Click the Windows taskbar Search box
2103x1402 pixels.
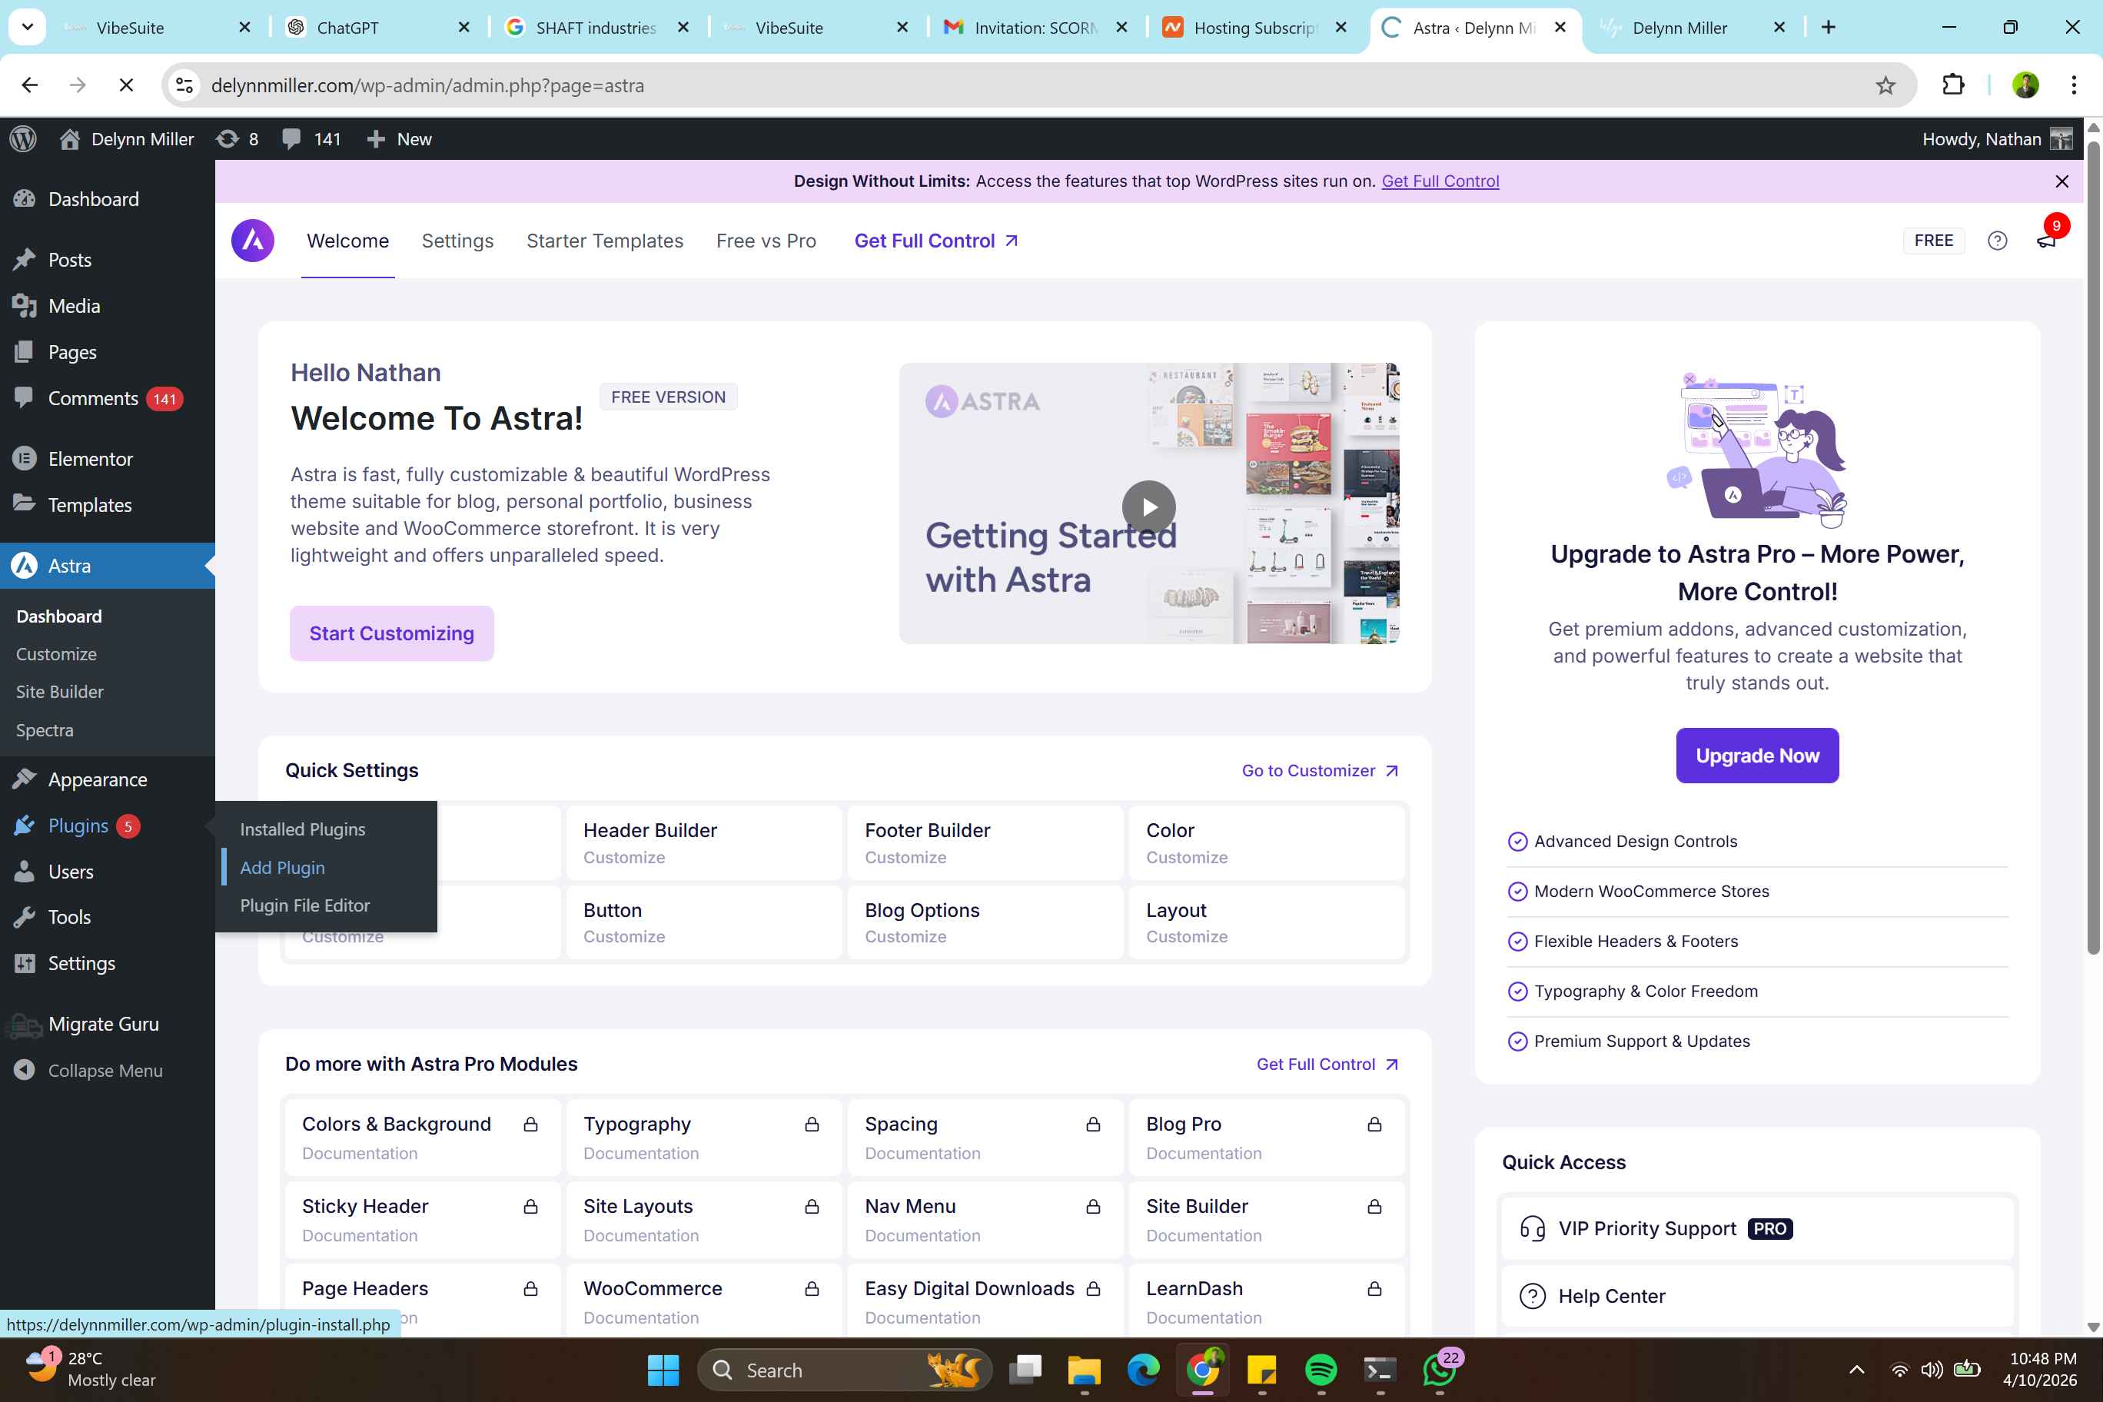coord(844,1370)
